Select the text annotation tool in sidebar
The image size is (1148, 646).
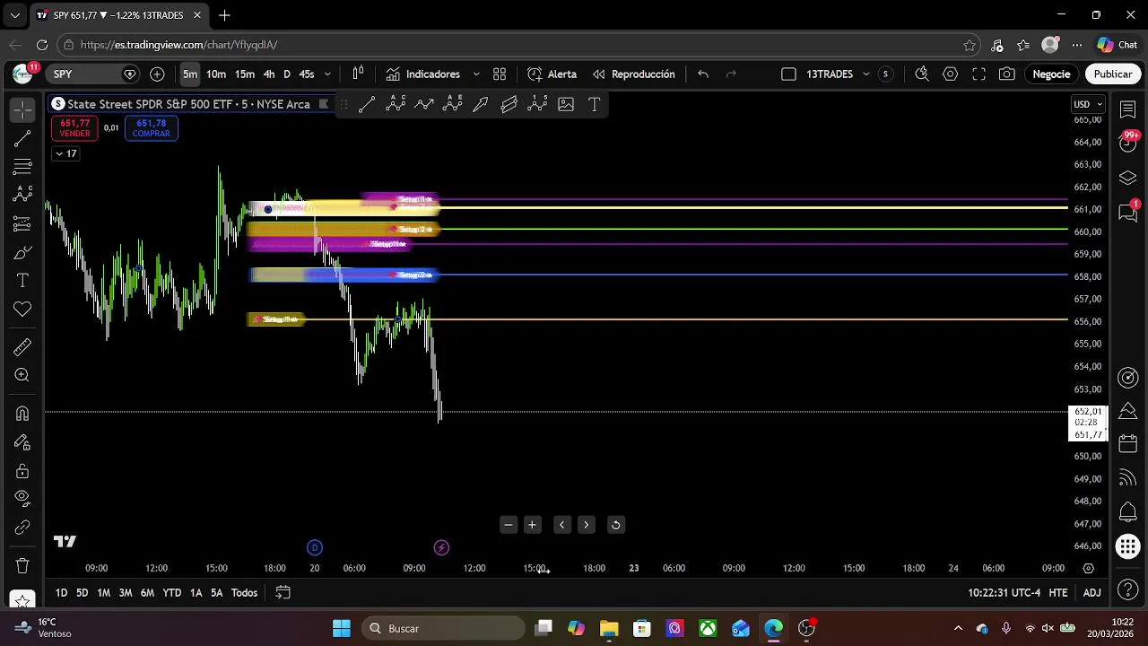click(x=22, y=281)
